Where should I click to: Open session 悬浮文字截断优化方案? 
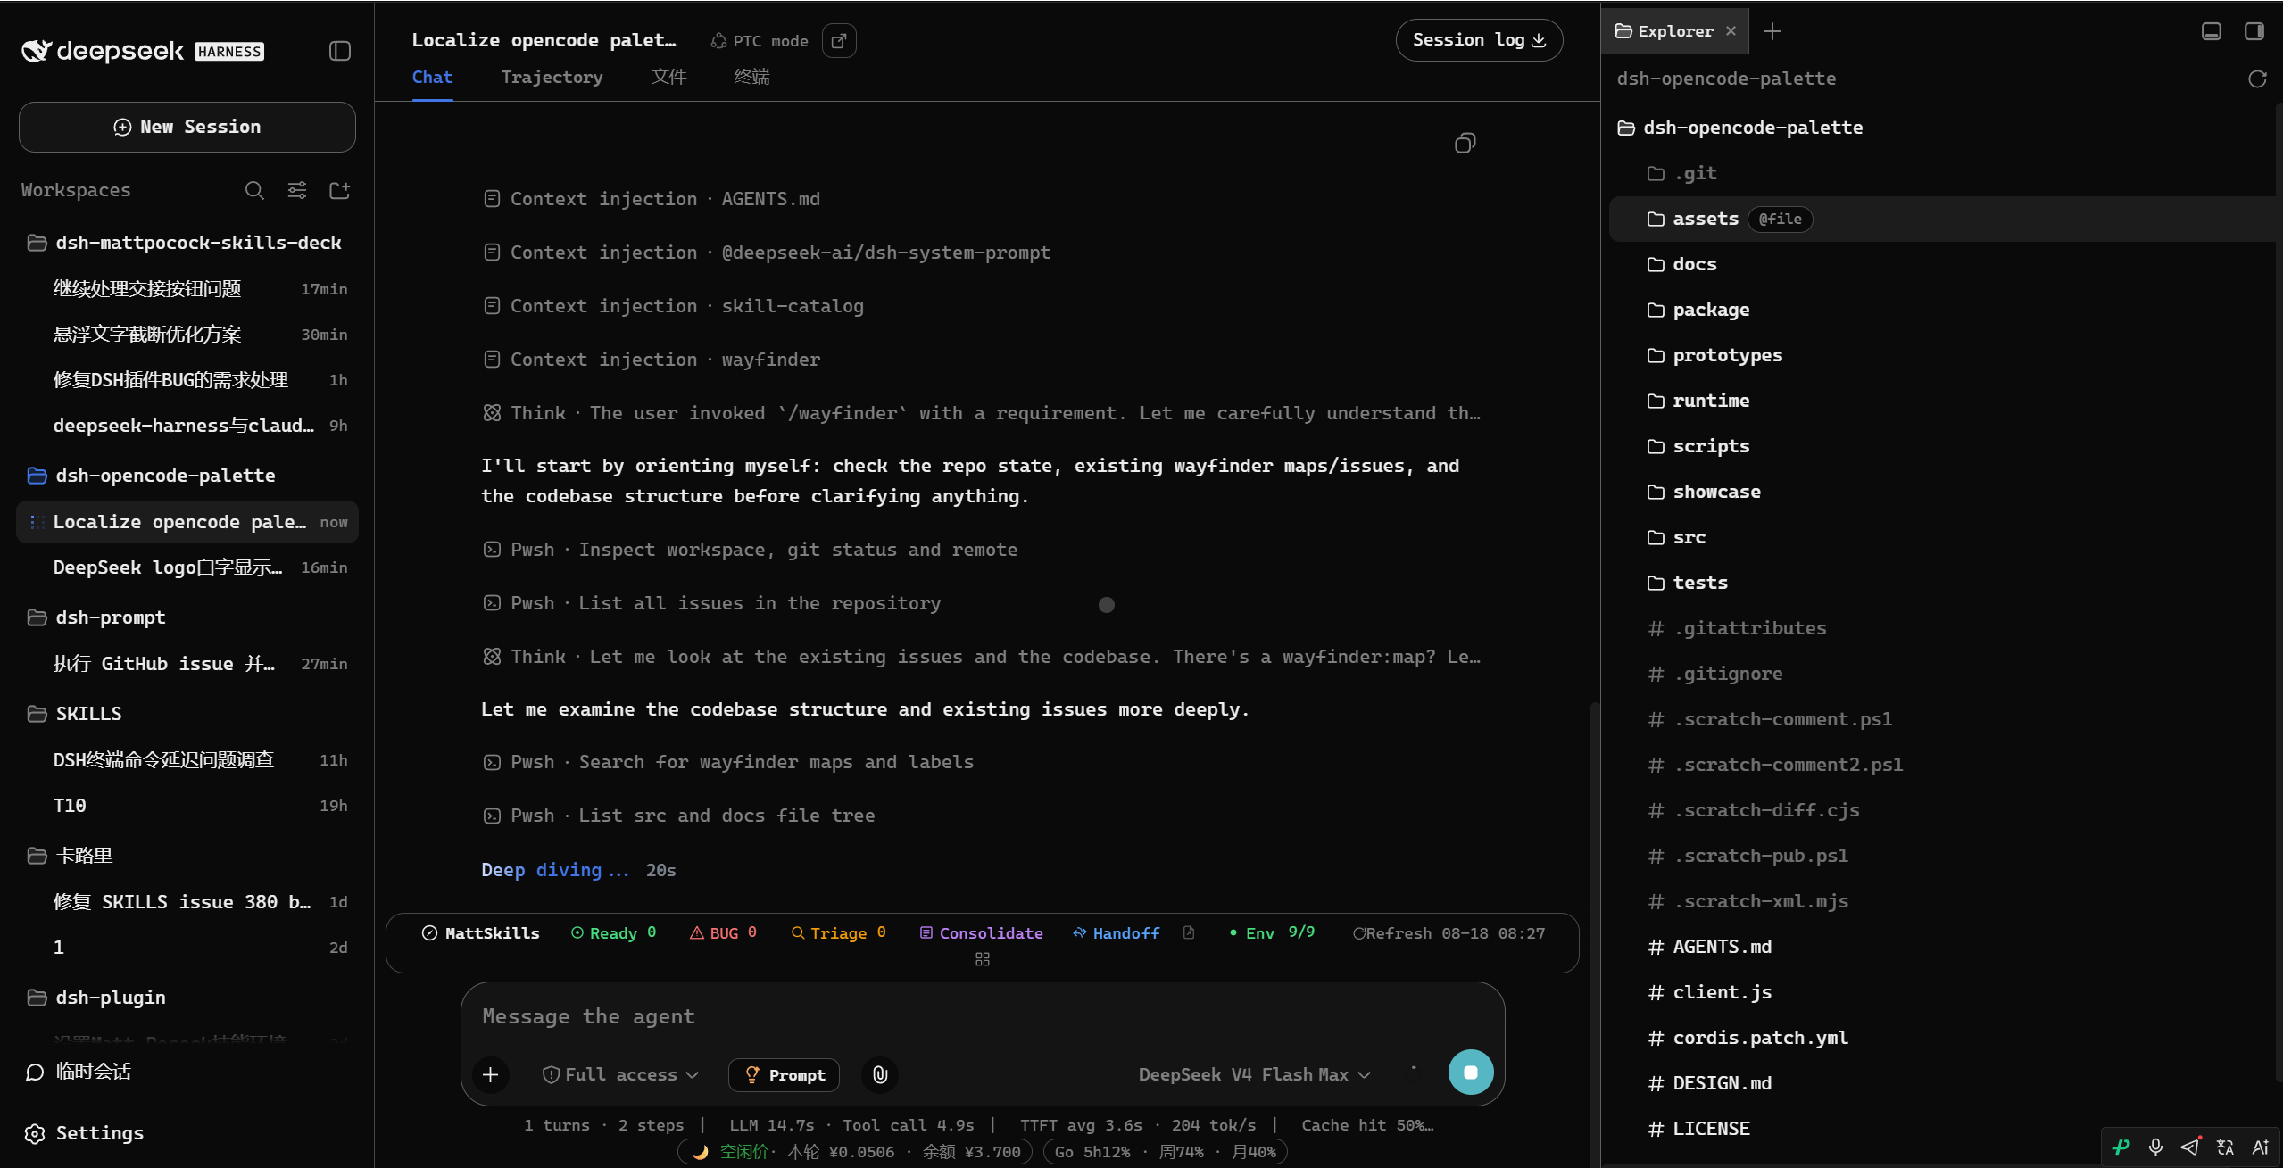pos(187,334)
